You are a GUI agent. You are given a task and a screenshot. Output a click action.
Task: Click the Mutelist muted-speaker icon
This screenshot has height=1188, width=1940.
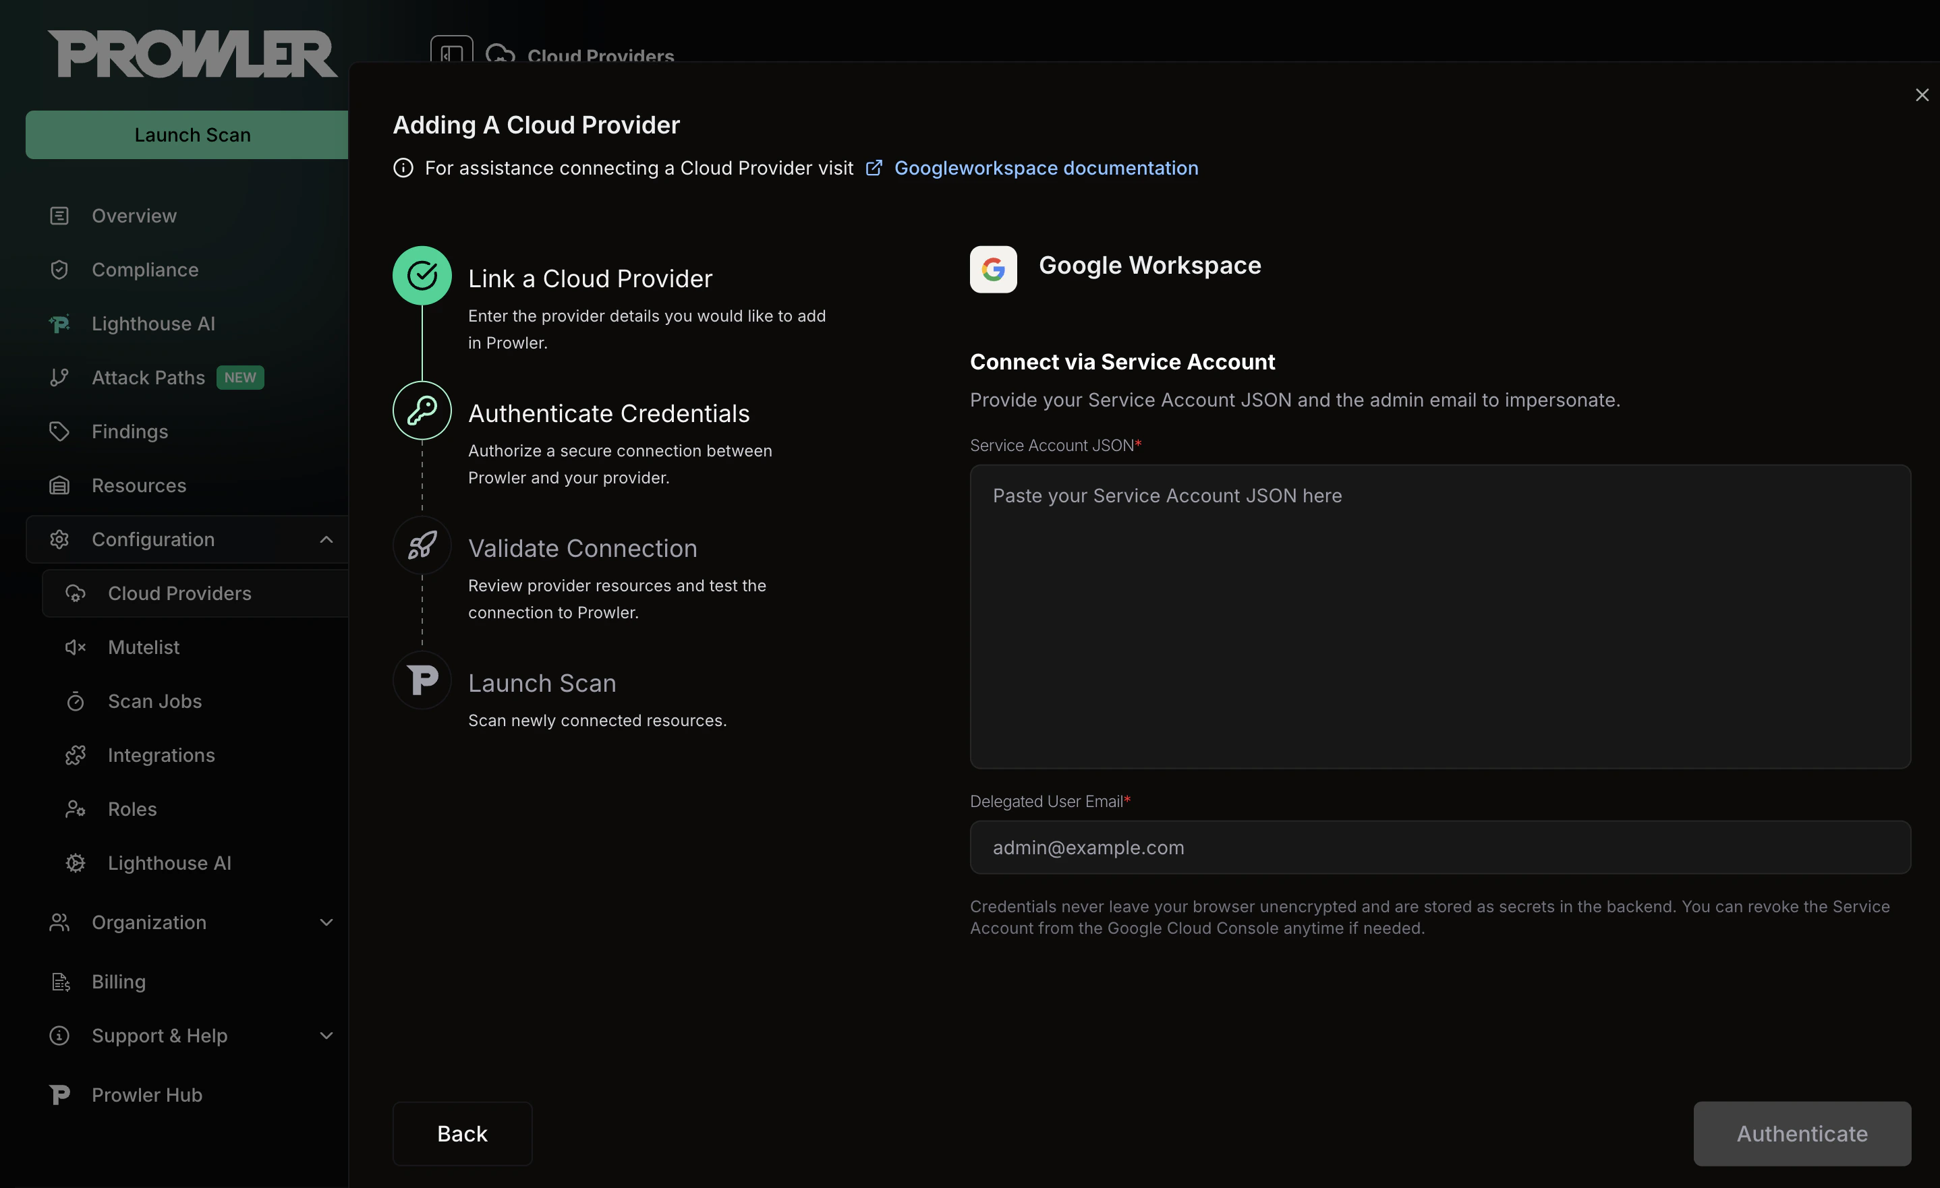coord(75,647)
